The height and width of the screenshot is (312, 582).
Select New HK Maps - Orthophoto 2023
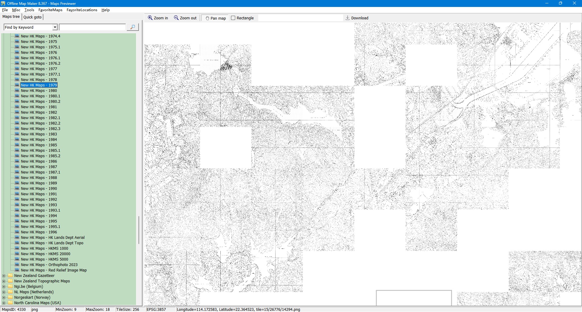pos(49,265)
